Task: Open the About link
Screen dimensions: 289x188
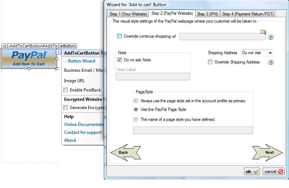Action: (70, 140)
